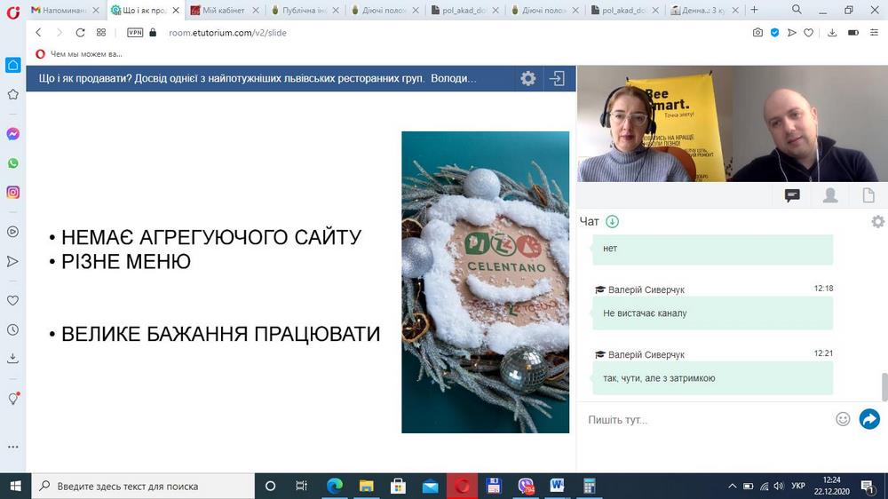Image resolution: width=888 pixels, height=499 pixels.
Task: Switch to the participants tab
Action: (x=830, y=195)
